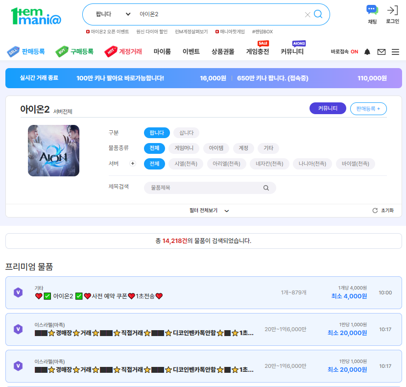
Task: Select 네자칸(천족) server
Action: tap(269, 164)
